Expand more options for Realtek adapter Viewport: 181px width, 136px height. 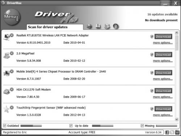pyautogui.click(x=163, y=43)
